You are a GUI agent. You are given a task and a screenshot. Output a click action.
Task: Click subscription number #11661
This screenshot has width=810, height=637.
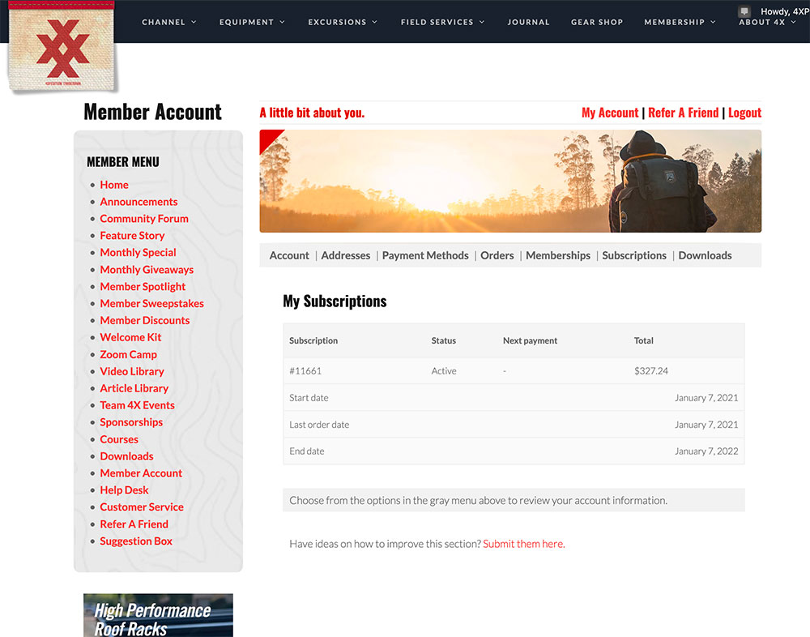[305, 370]
